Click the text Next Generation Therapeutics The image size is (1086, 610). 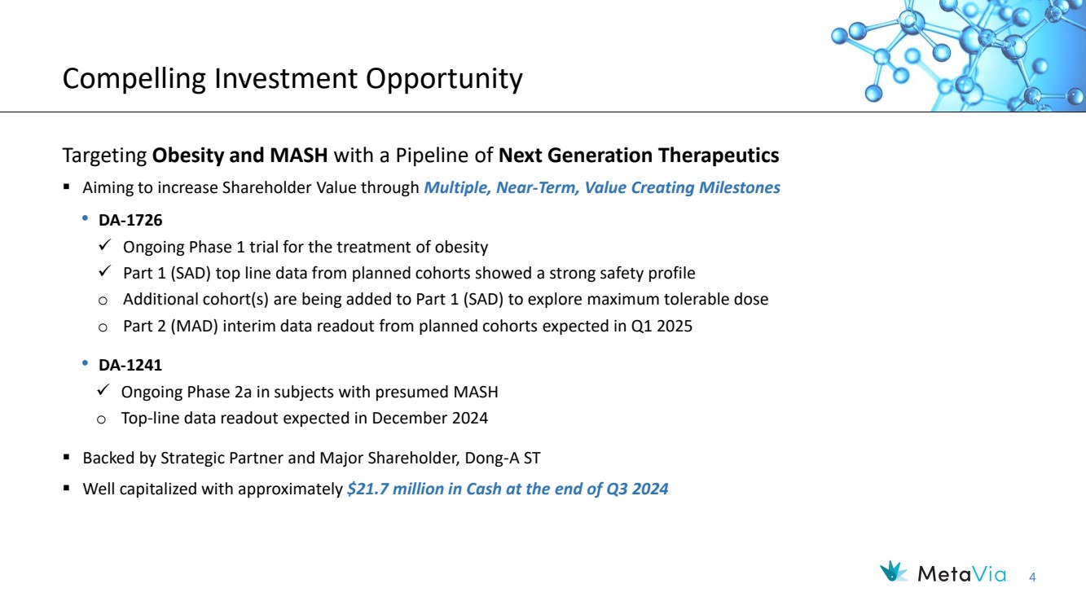[x=639, y=155]
